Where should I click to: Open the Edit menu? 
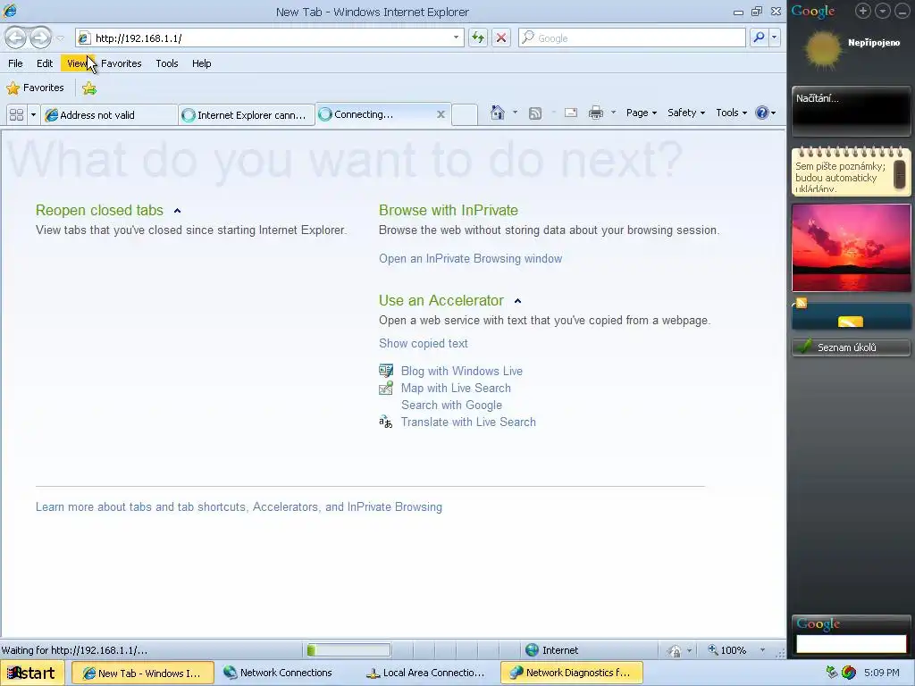click(x=45, y=63)
